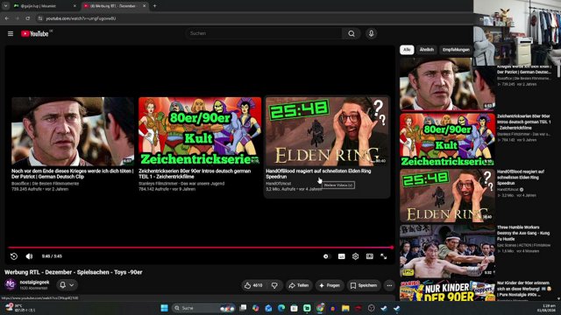Enter fullscreen mode in the player
Screen dimensions: 561x315
point(384,256)
